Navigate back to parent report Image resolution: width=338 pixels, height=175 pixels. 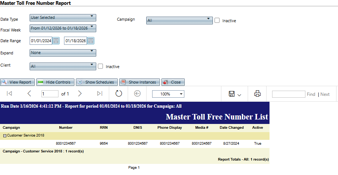point(137,94)
